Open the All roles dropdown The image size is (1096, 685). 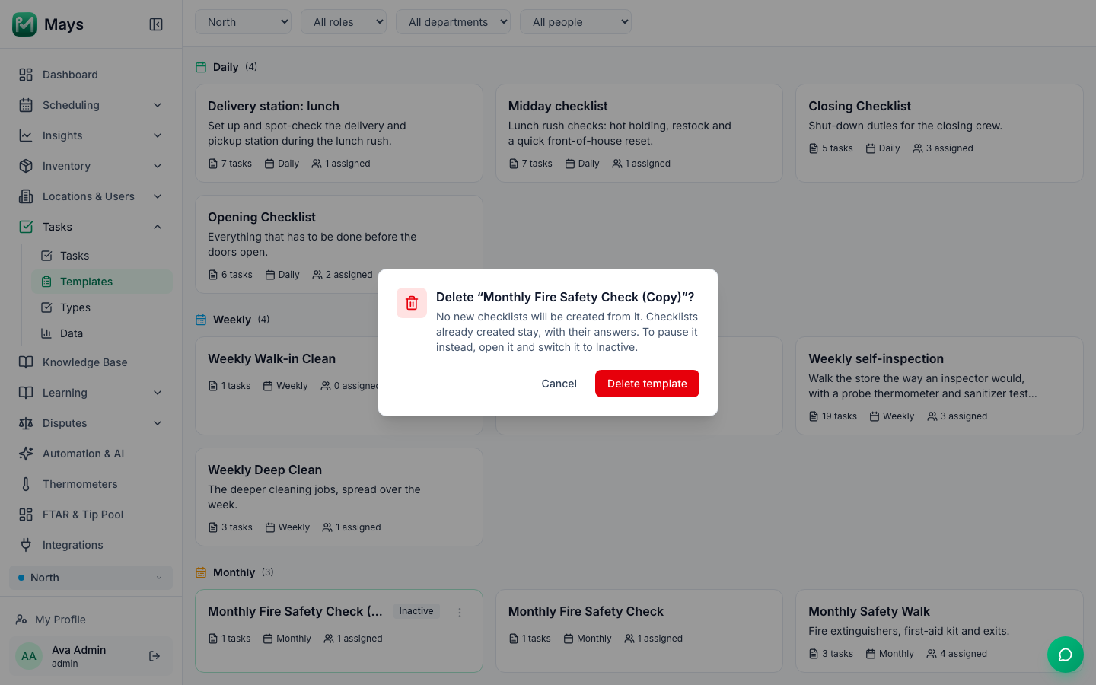pos(343,22)
